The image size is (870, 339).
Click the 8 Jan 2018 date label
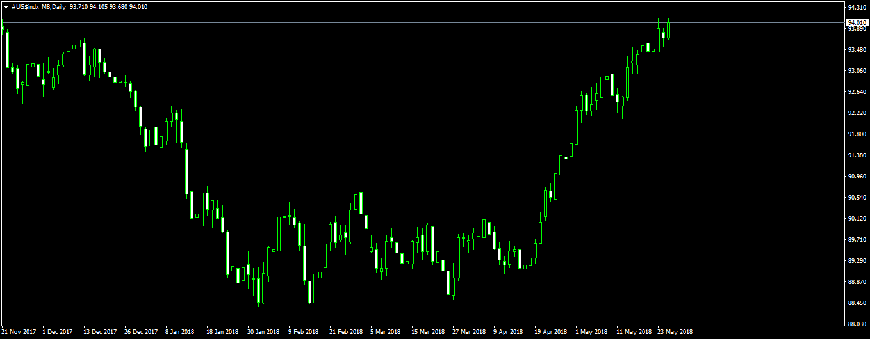(180, 332)
